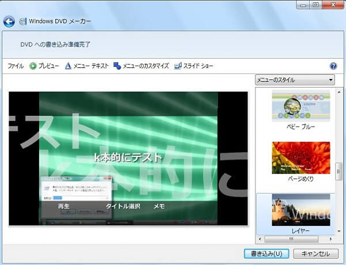Click the styles list scroll down arrow

coord(339,231)
